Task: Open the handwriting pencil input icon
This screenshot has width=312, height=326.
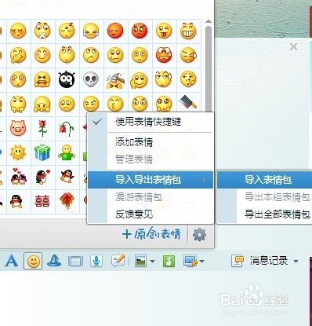Action: pyautogui.click(x=118, y=261)
